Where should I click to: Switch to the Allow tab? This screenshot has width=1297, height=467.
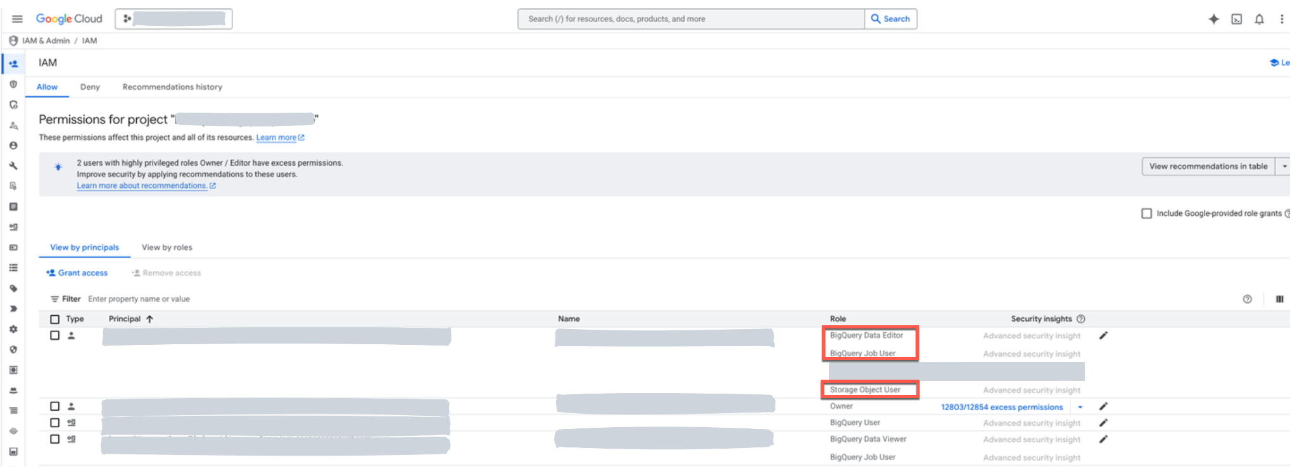click(47, 87)
